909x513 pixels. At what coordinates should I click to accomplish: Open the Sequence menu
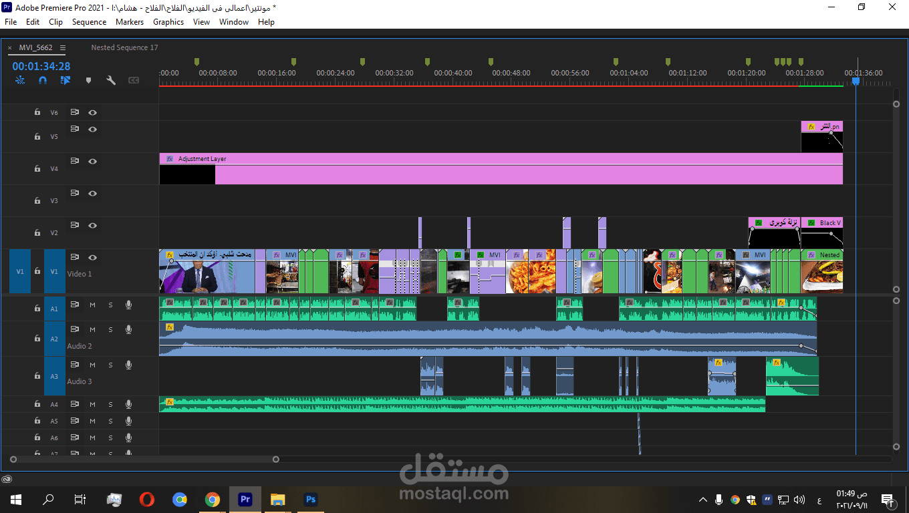point(89,22)
